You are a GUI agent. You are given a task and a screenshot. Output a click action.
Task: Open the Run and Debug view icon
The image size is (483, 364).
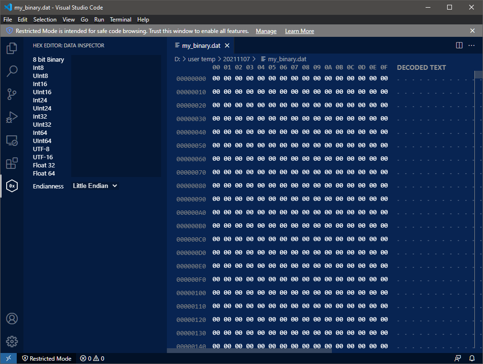[x=11, y=117]
